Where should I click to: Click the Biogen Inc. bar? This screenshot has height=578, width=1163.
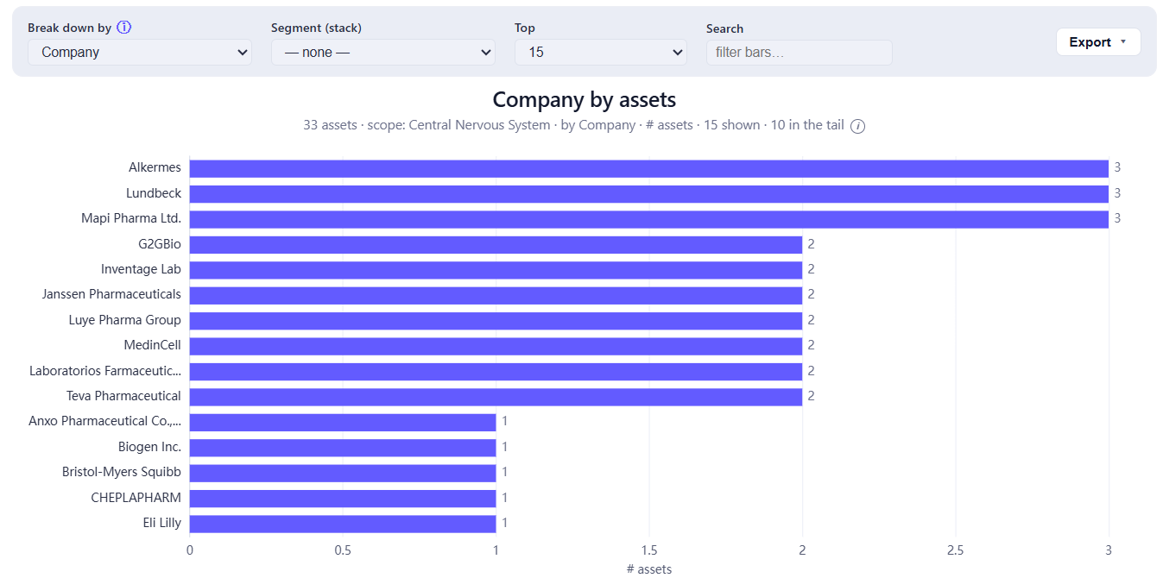pos(343,448)
